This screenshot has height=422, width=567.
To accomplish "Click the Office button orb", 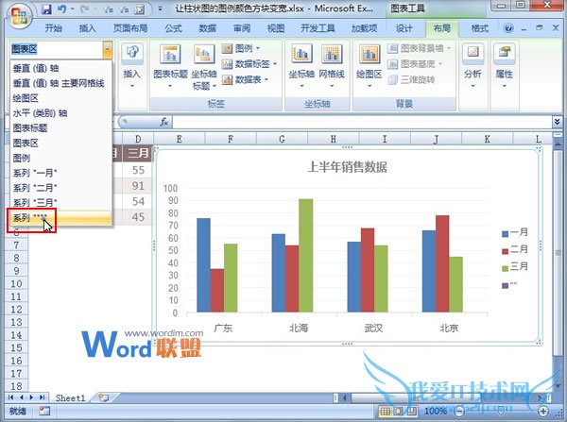I will click(20, 16).
